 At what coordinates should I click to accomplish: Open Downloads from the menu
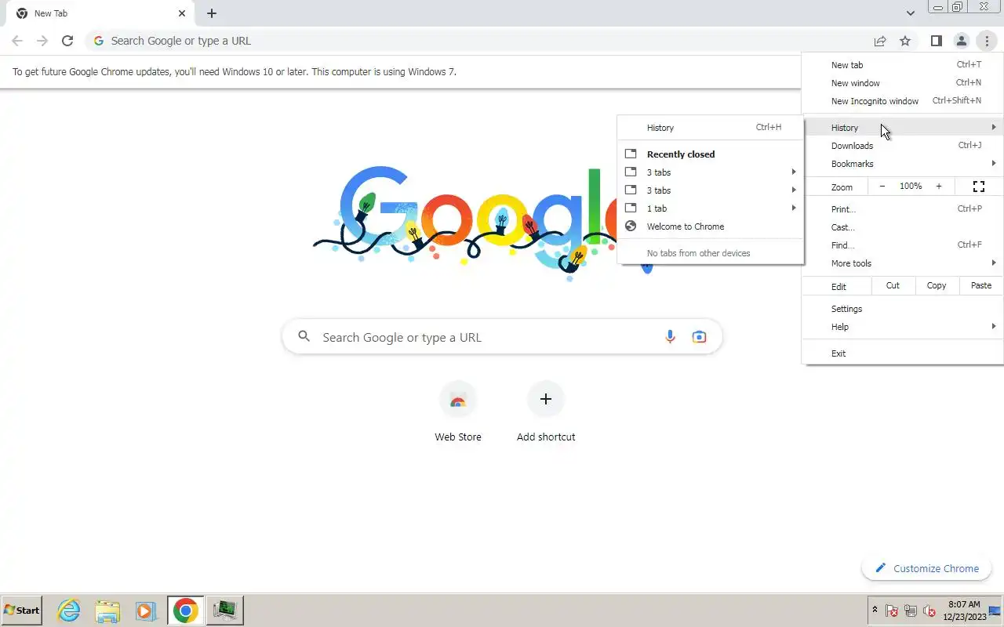(903, 146)
